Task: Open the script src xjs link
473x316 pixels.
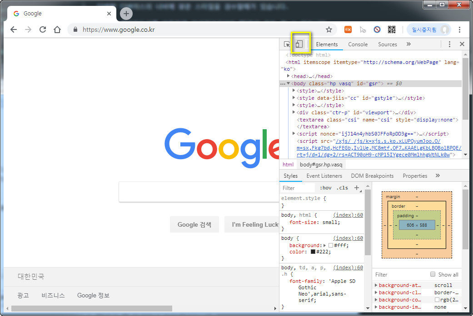Action: click(379, 148)
